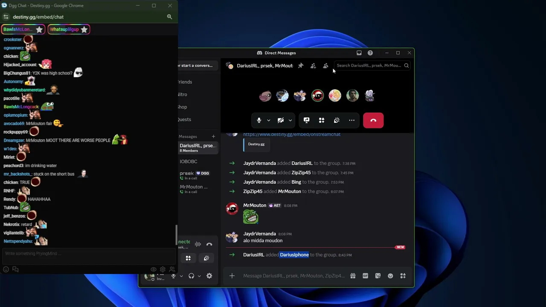The height and width of the screenshot is (307, 546).
Task: Open the Destiny.gg link embed card
Action: pos(256,145)
